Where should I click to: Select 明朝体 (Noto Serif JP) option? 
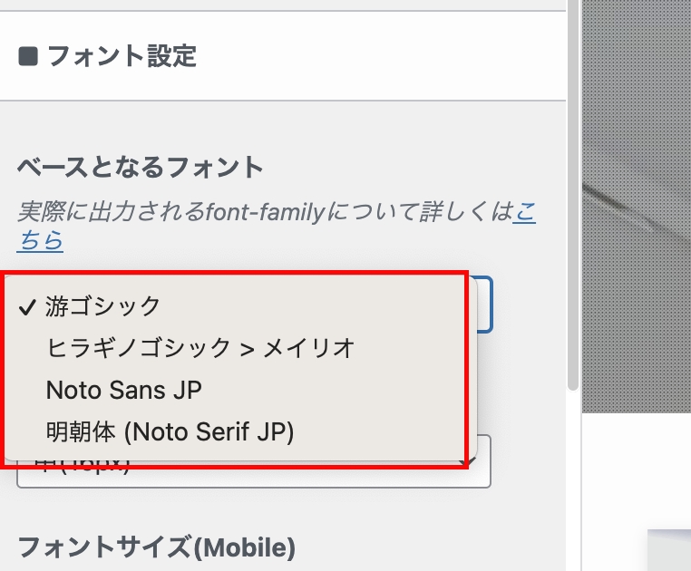click(170, 432)
